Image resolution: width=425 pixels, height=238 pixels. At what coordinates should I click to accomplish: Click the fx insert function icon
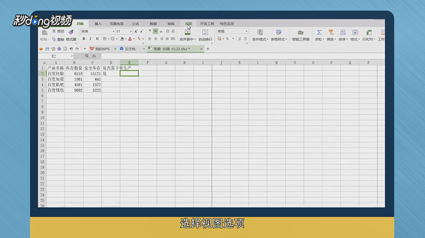click(94, 56)
